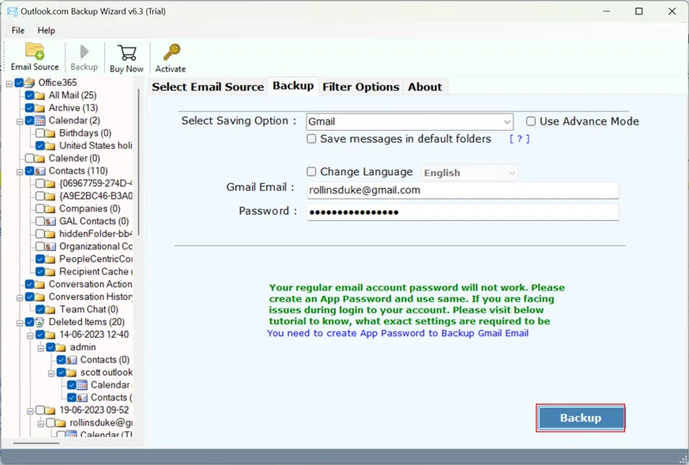
Task: Check the Birthdays (0) checkbox
Action: coord(40,133)
